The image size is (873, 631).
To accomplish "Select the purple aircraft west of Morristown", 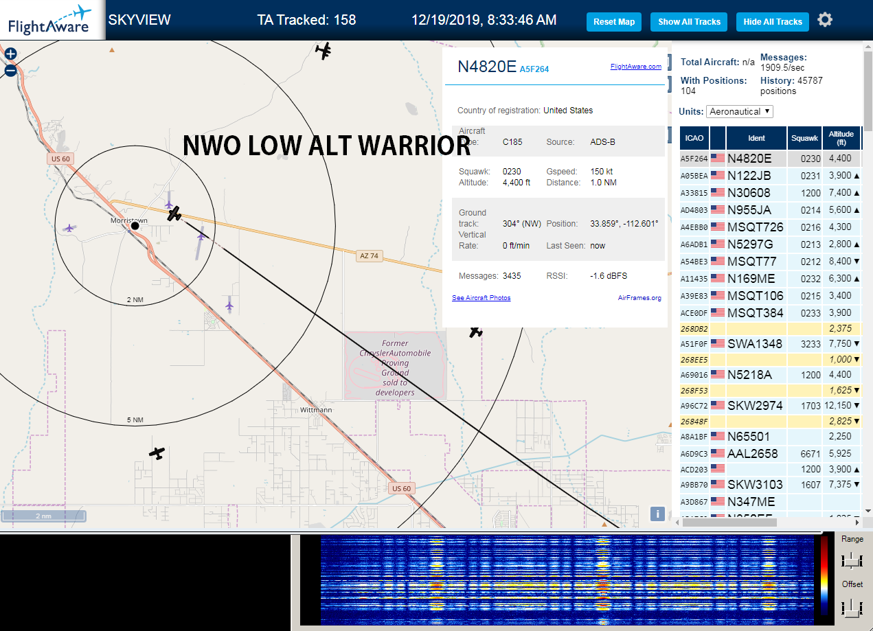I will (69, 227).
